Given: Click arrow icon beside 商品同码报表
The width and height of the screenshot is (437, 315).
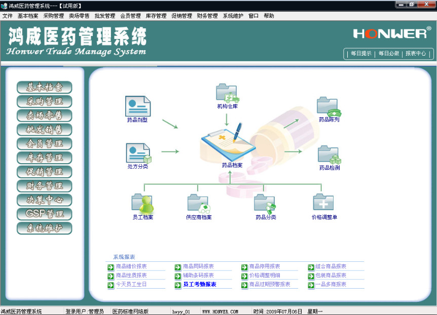Looking at the screenshot, I should pyautogui.click(x=177, y=267).
